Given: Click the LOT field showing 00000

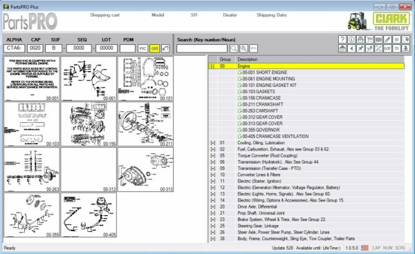Looking at the screenshot, I should click(107, 48).
